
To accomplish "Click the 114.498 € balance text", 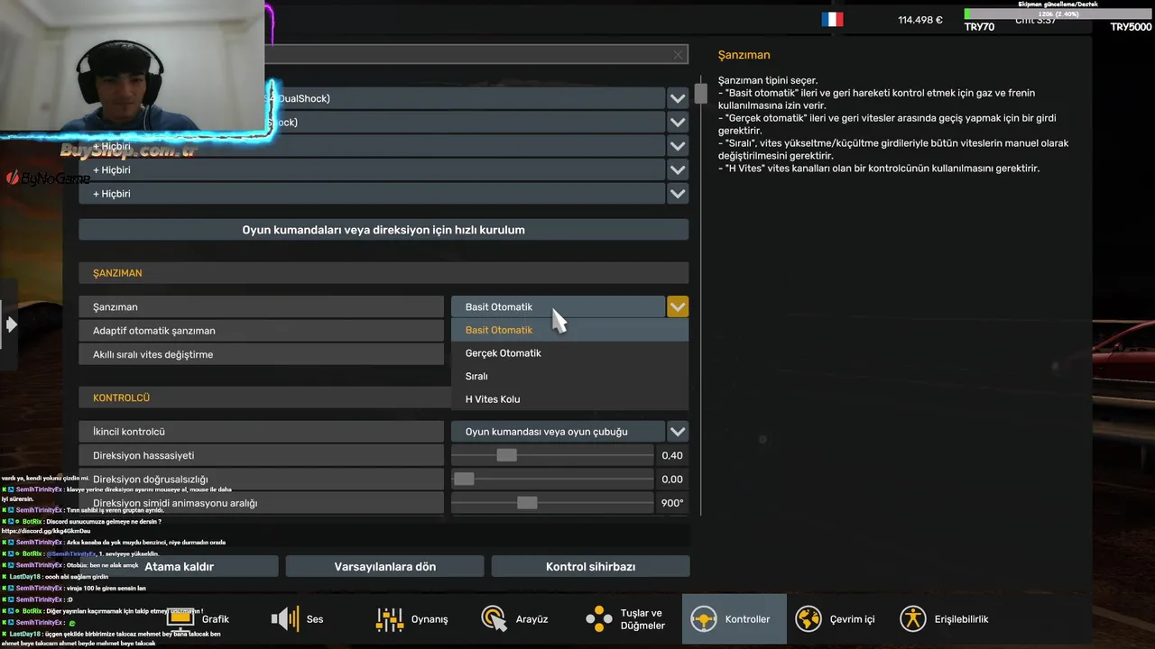I will point(920,20).
